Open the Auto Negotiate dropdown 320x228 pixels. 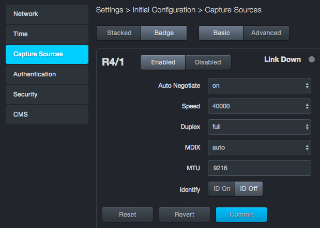259,86
